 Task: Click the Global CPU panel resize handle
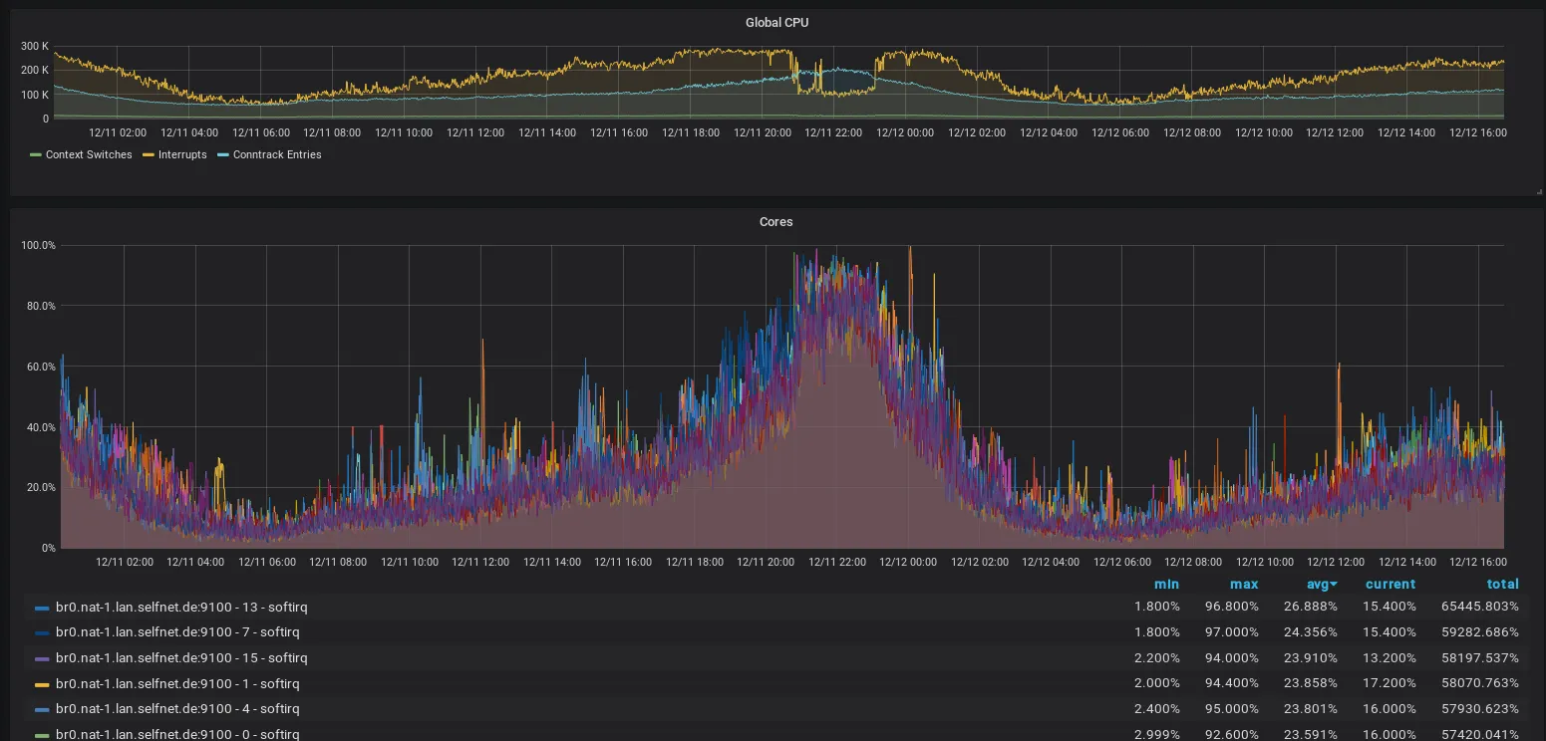click(x=1538, y=189)
